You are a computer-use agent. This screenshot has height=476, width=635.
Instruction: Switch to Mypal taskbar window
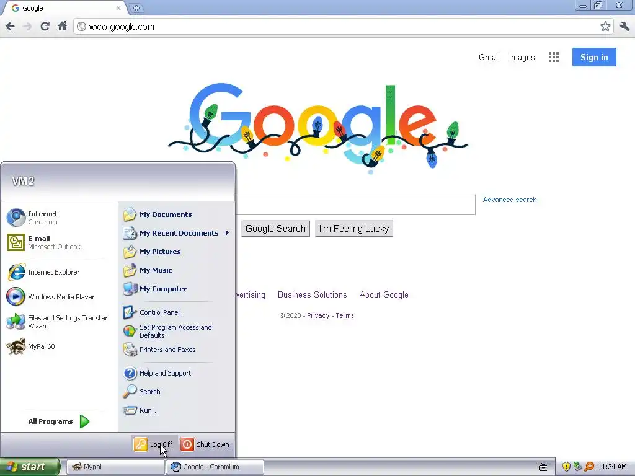(x=115, y=467)
